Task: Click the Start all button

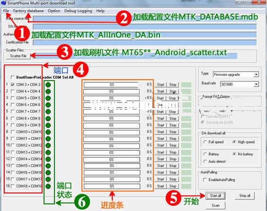Action: pos(215,196)
